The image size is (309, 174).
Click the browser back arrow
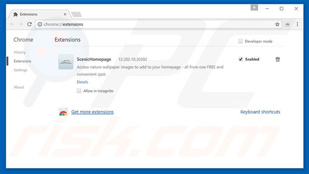click(x=12, y=24)
